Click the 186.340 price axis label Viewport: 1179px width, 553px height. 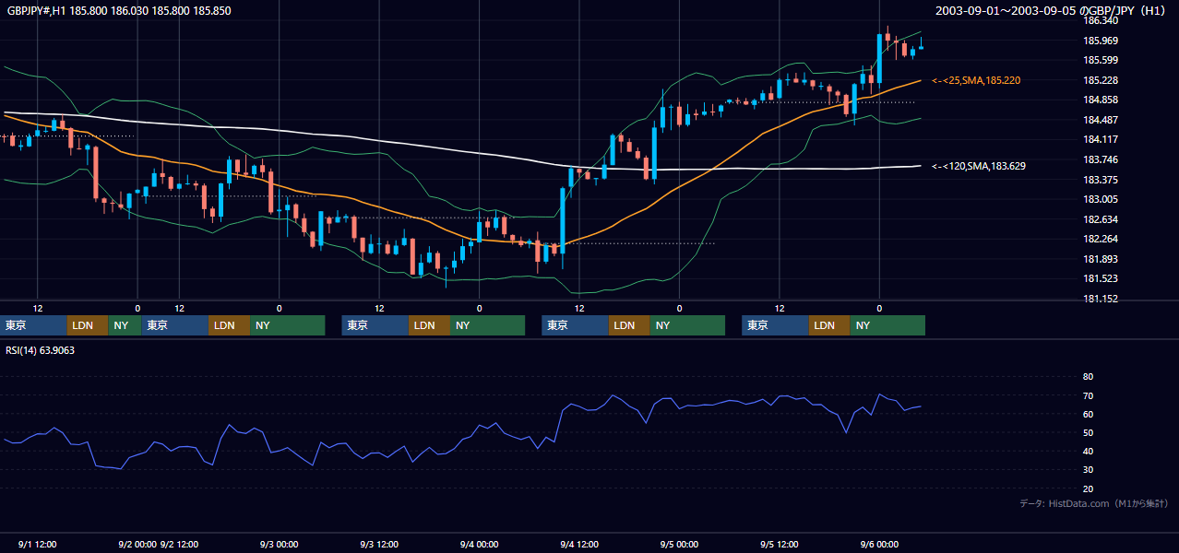1101,20
